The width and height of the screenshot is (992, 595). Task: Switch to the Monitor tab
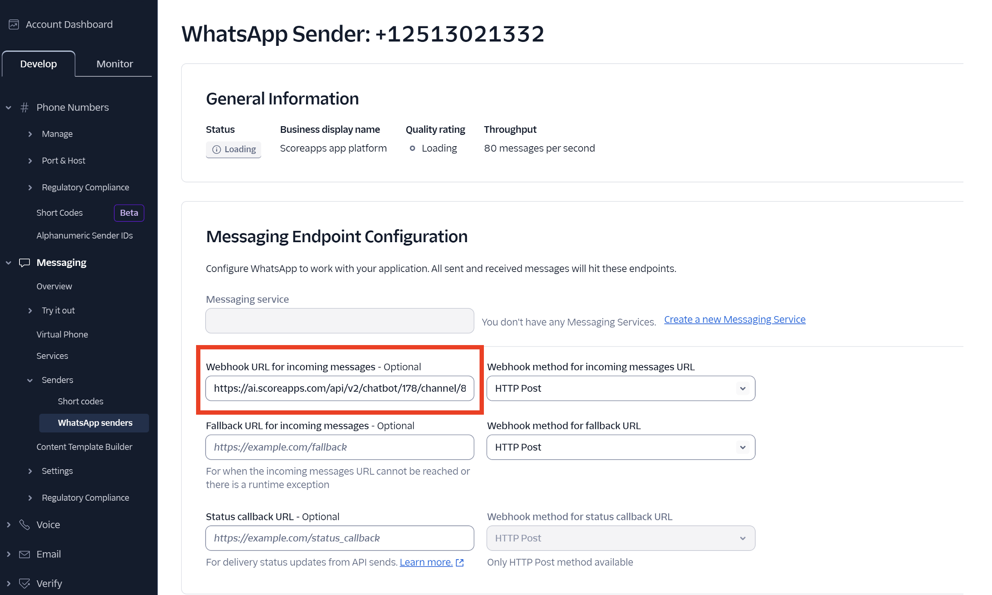click(115, 64)
